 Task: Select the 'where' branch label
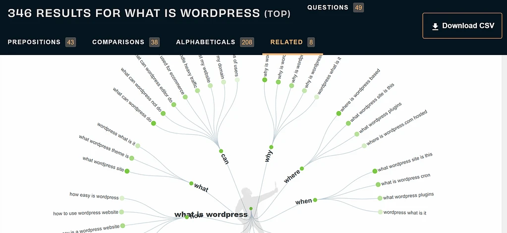[x=292, y=176]
